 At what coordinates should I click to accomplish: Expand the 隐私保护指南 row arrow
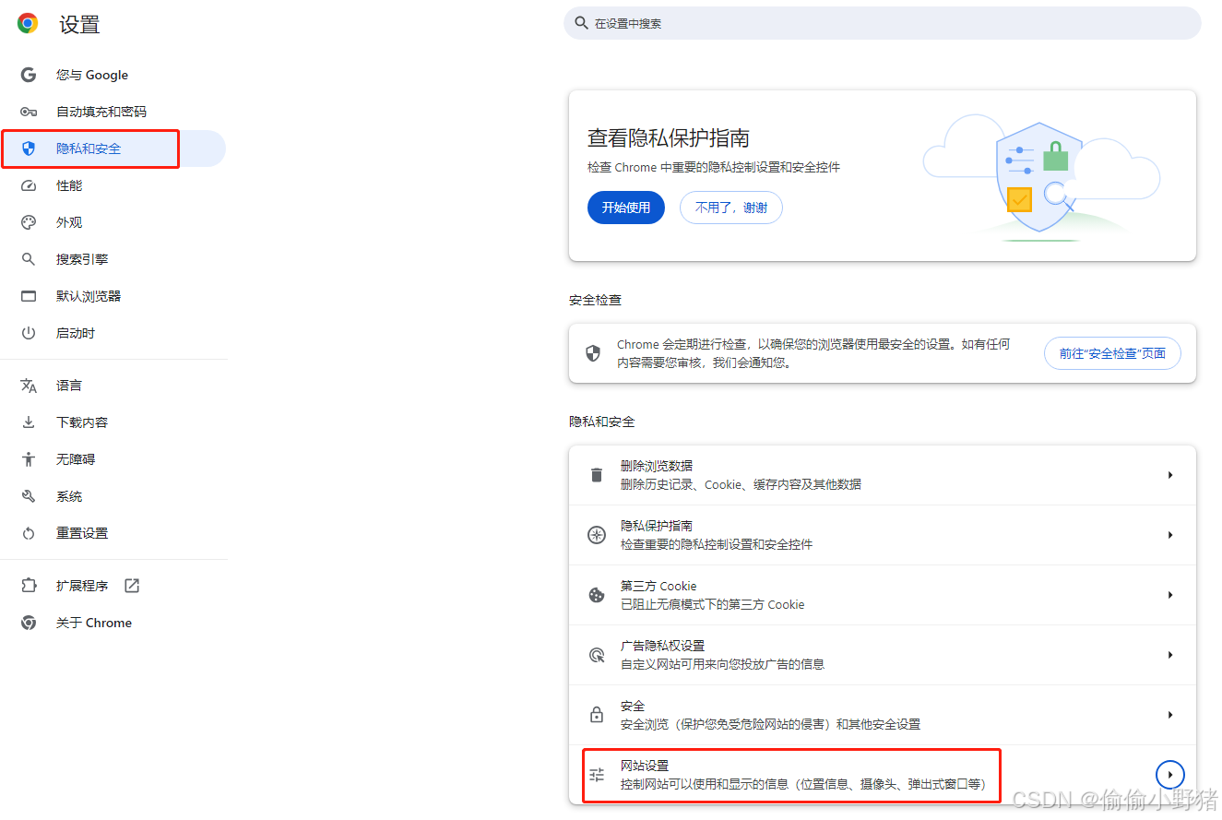click(1170, 535)
